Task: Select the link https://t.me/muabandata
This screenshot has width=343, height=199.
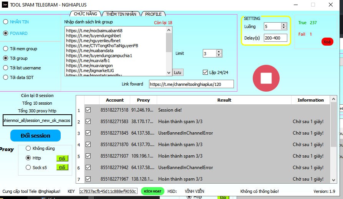Action: tap(90, 51)
